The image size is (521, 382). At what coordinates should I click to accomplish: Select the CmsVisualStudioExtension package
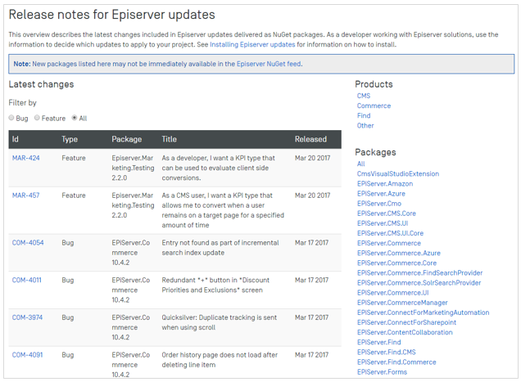(398, 173)
